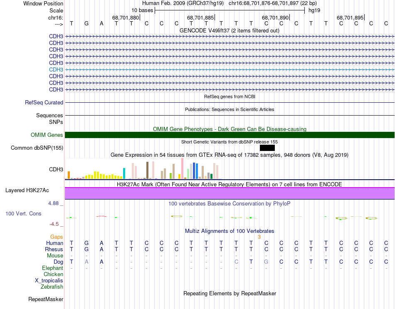Click the purple H3K27Ac signal band

point(230,193)
